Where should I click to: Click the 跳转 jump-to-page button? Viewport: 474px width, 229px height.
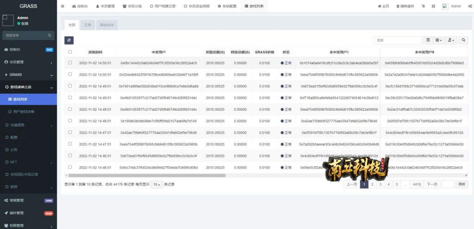[x=462, y=184]
